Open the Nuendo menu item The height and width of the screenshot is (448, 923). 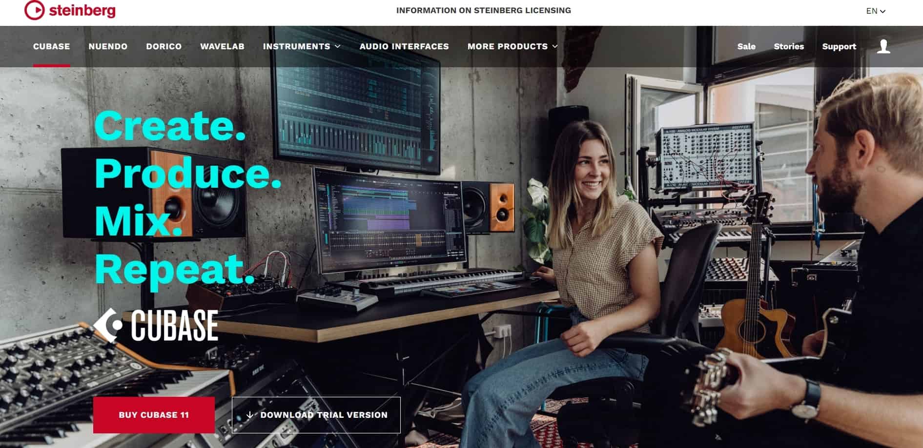tap(108, 46)
